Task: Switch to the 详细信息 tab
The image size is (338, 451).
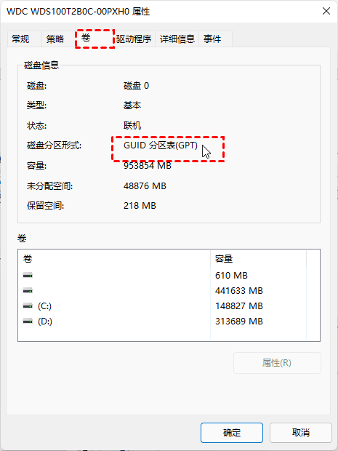Action: tap(177, 39)
